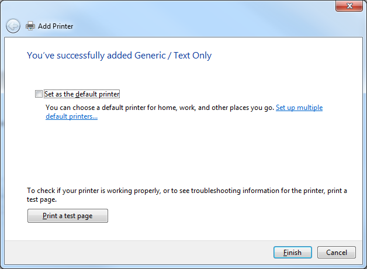Print a test page
Screen dimensions: 367x269
pyautogui.click(x=68, y=216)
